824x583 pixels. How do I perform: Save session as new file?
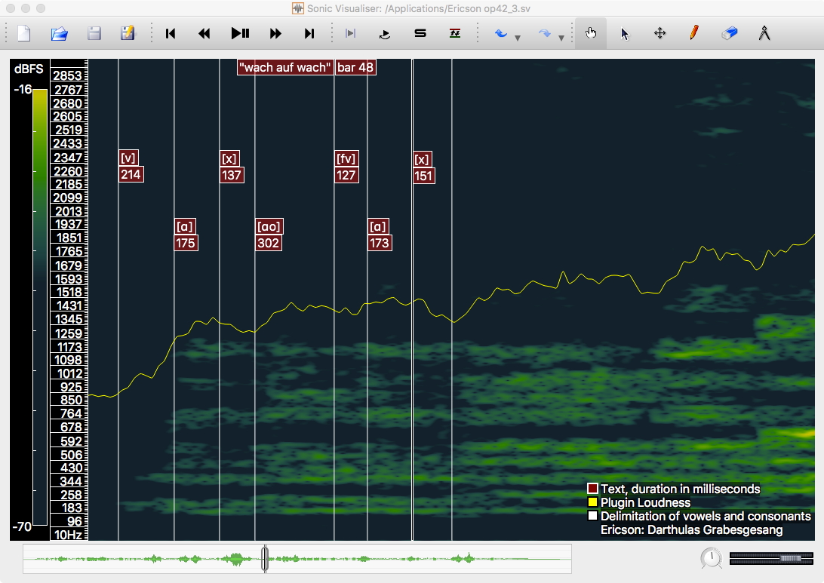(x=128, y=34)
